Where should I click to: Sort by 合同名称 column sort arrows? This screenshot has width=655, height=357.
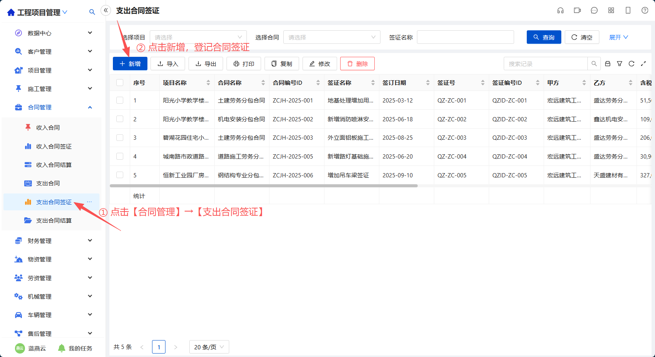tap(263, 83)
